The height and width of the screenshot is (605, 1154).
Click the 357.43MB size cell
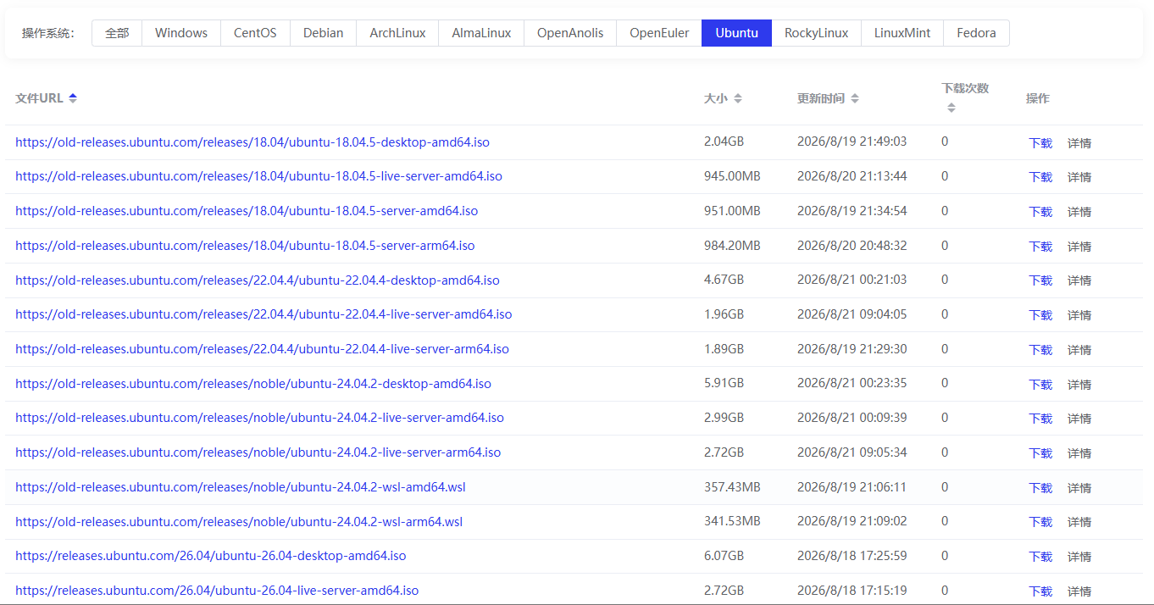coord(732,487)
